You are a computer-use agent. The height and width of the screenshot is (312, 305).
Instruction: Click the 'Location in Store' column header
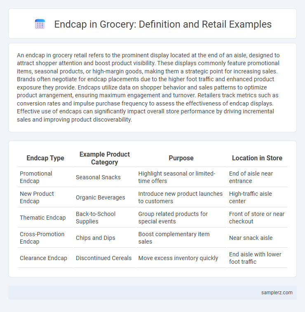pyautogui.click(x=257, y=158)
